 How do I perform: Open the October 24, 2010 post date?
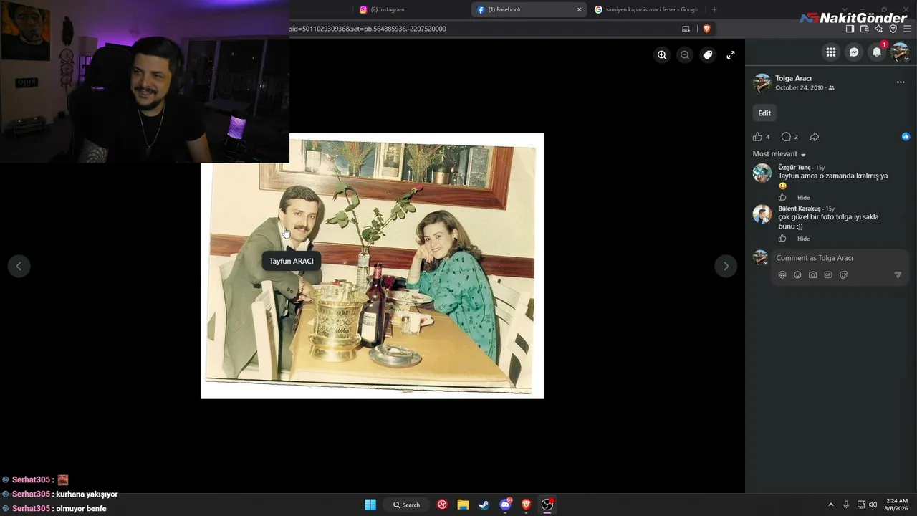point(799,88)
